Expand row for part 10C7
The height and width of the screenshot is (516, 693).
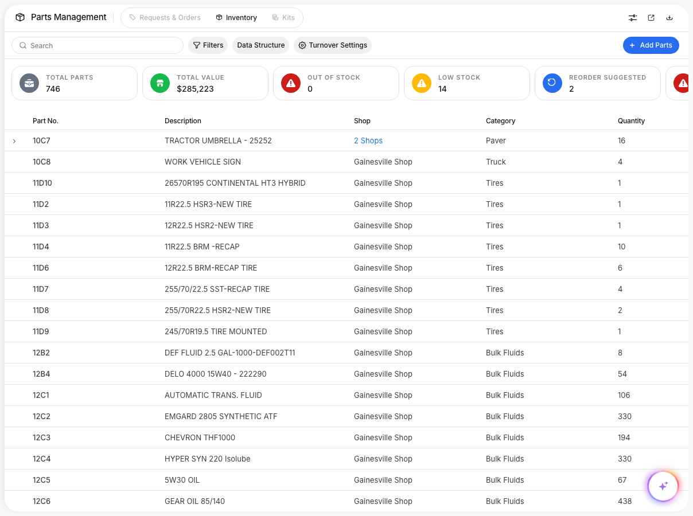pos(14,141)
